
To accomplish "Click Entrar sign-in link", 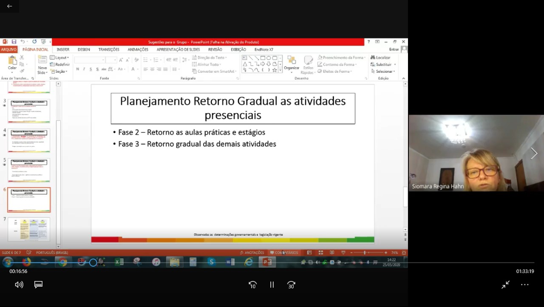I will pyautogui.click(x=394, y=49).
